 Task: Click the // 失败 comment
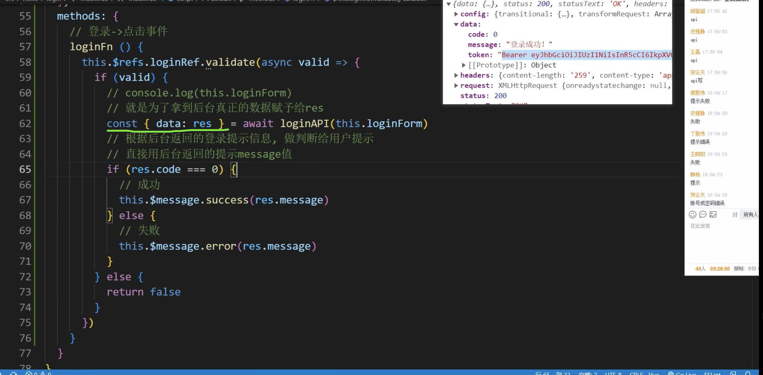coord(140,231)
